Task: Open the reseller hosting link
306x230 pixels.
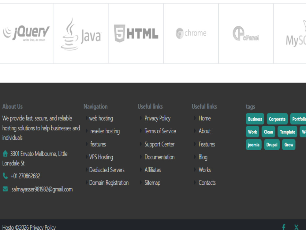Action: [105, 131]
